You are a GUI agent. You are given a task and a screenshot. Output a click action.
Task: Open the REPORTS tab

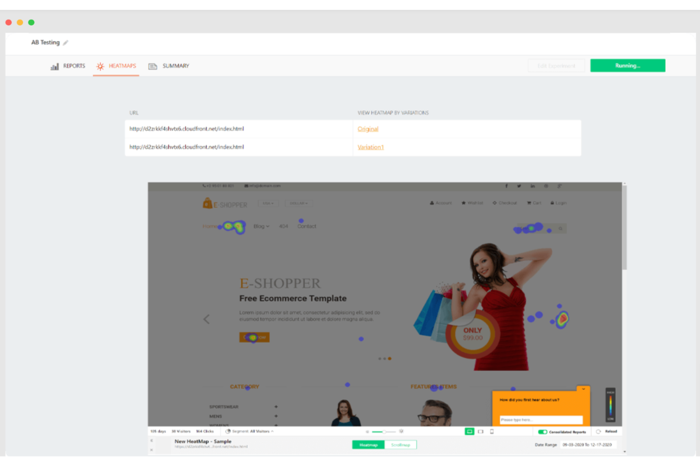point(74,66)
